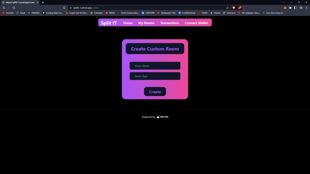Open the Funding Rates bookmark
The width and height of the screenshot is (310, 174).
[53, 13]
